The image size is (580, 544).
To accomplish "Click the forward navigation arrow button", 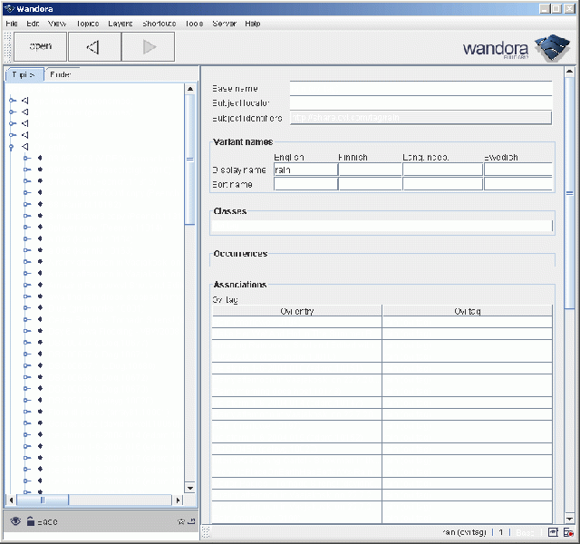I will pyautogui.click(x=150, y=46).
